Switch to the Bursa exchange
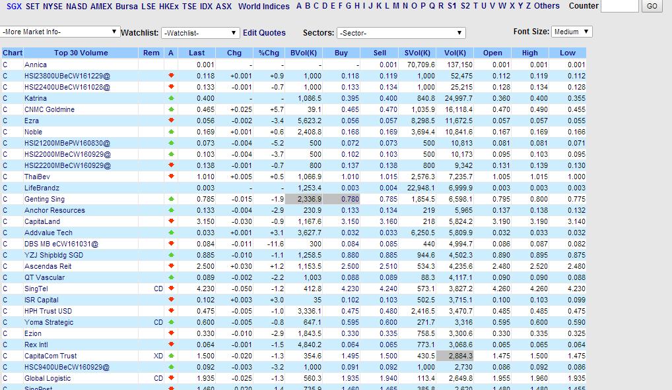 coord(127,7)
